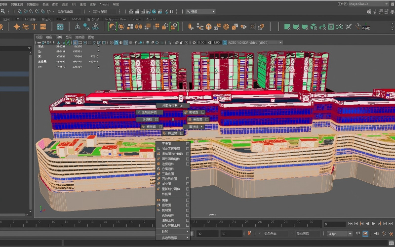
Task: Click the exposure value field showing 0.00
Action: click(x=201, y=42)
